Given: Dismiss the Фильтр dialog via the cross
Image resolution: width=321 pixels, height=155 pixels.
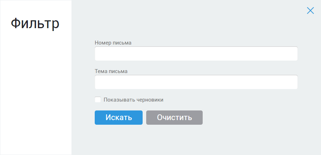Looking at the screenshot, I should point(310,11).
